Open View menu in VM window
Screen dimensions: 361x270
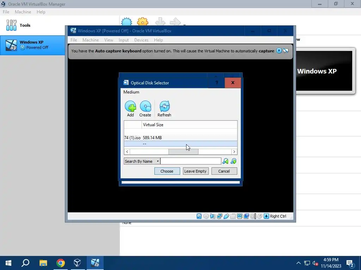pyautogui.click(x=109, y=40)
